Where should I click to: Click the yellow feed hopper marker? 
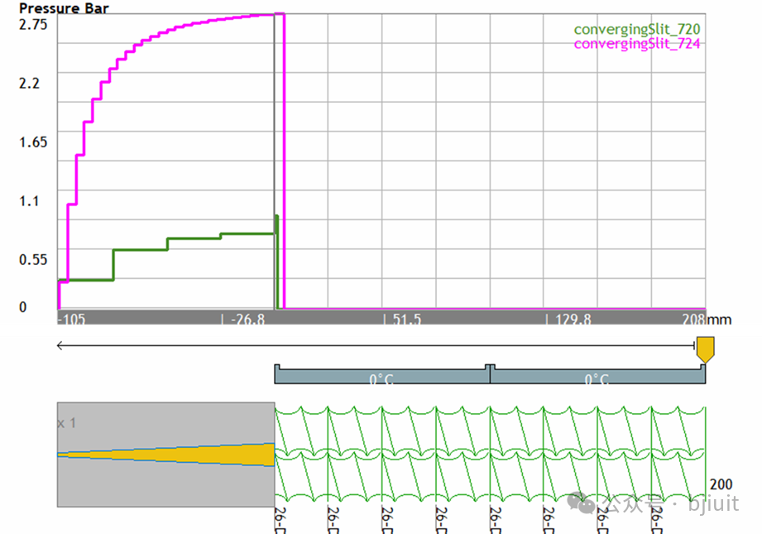coord(705,349)
